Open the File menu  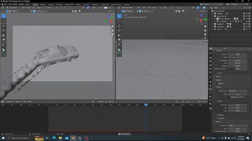[x=6, y=4]
